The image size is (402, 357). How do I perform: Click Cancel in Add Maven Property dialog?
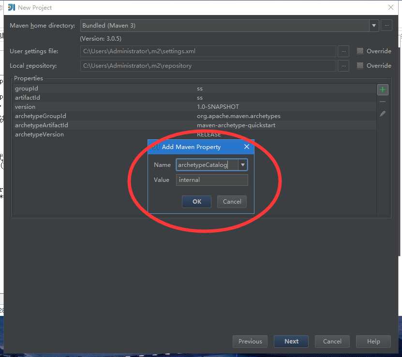(232, 201)
